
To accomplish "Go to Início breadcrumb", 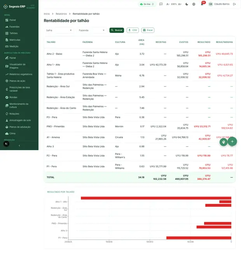I will (47, 14).
